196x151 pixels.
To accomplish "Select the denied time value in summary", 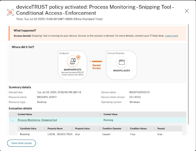I will (59, 92).
